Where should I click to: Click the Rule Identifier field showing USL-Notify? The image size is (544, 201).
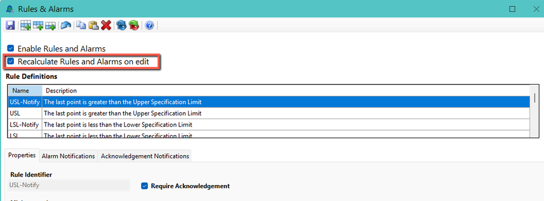pos(69,185)
